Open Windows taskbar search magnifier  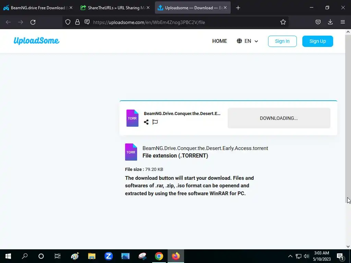point(25,256)
